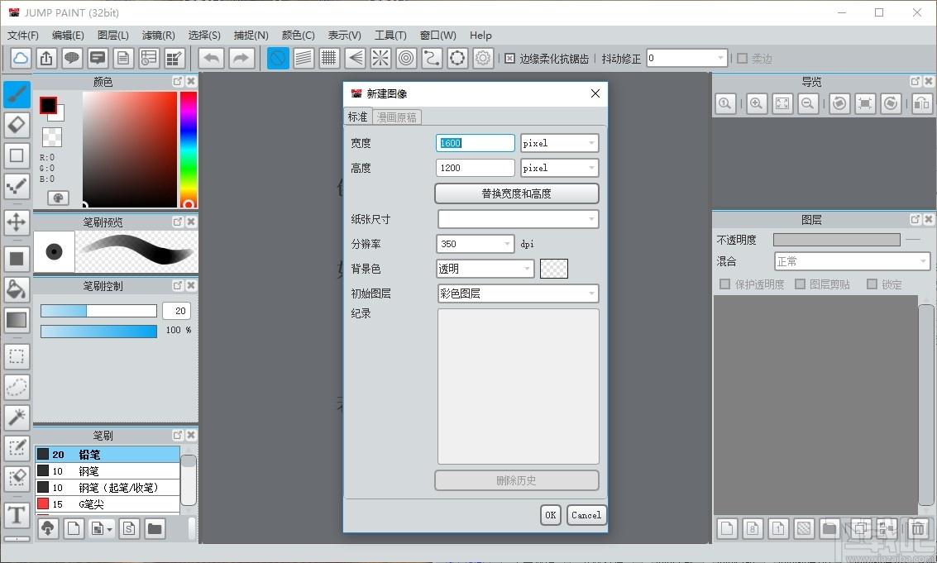Viewport: 937px width, 563px height.
Task: Open the Help menu
Action: [480, 36]
